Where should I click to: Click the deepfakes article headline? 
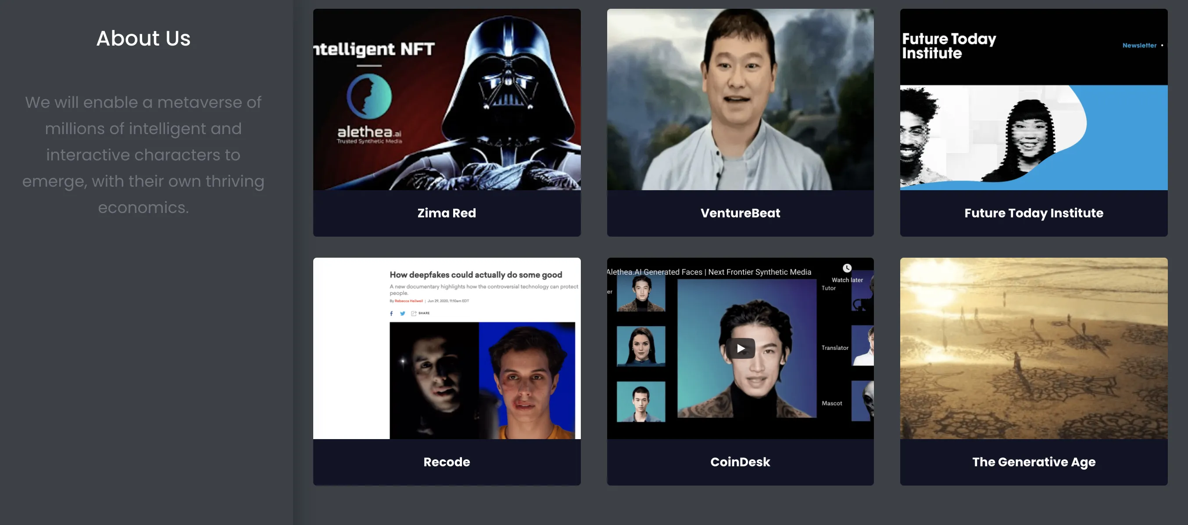pyautogui.click(x=476, y=274)
